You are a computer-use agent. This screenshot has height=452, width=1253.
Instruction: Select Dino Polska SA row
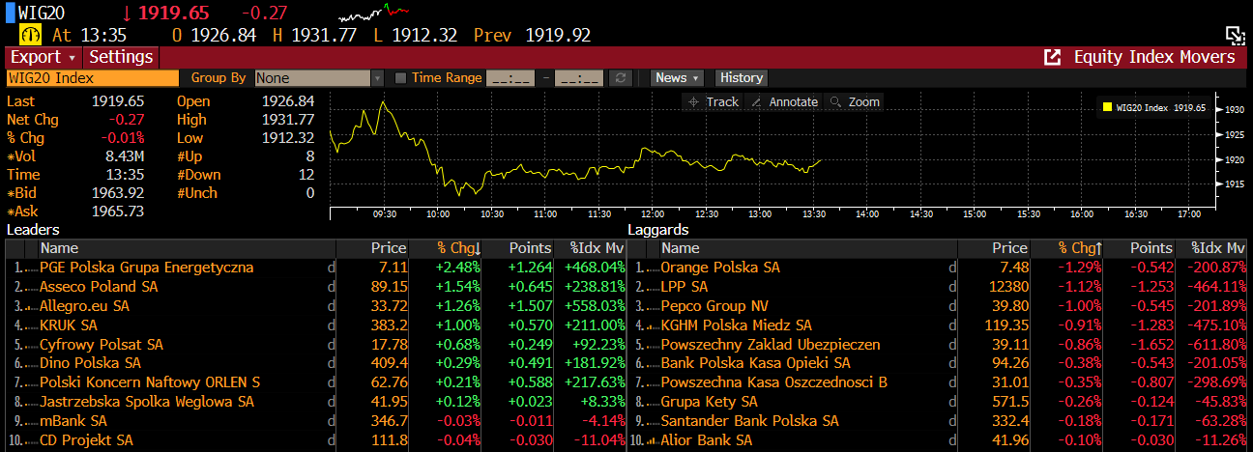[x=316, y=363]
